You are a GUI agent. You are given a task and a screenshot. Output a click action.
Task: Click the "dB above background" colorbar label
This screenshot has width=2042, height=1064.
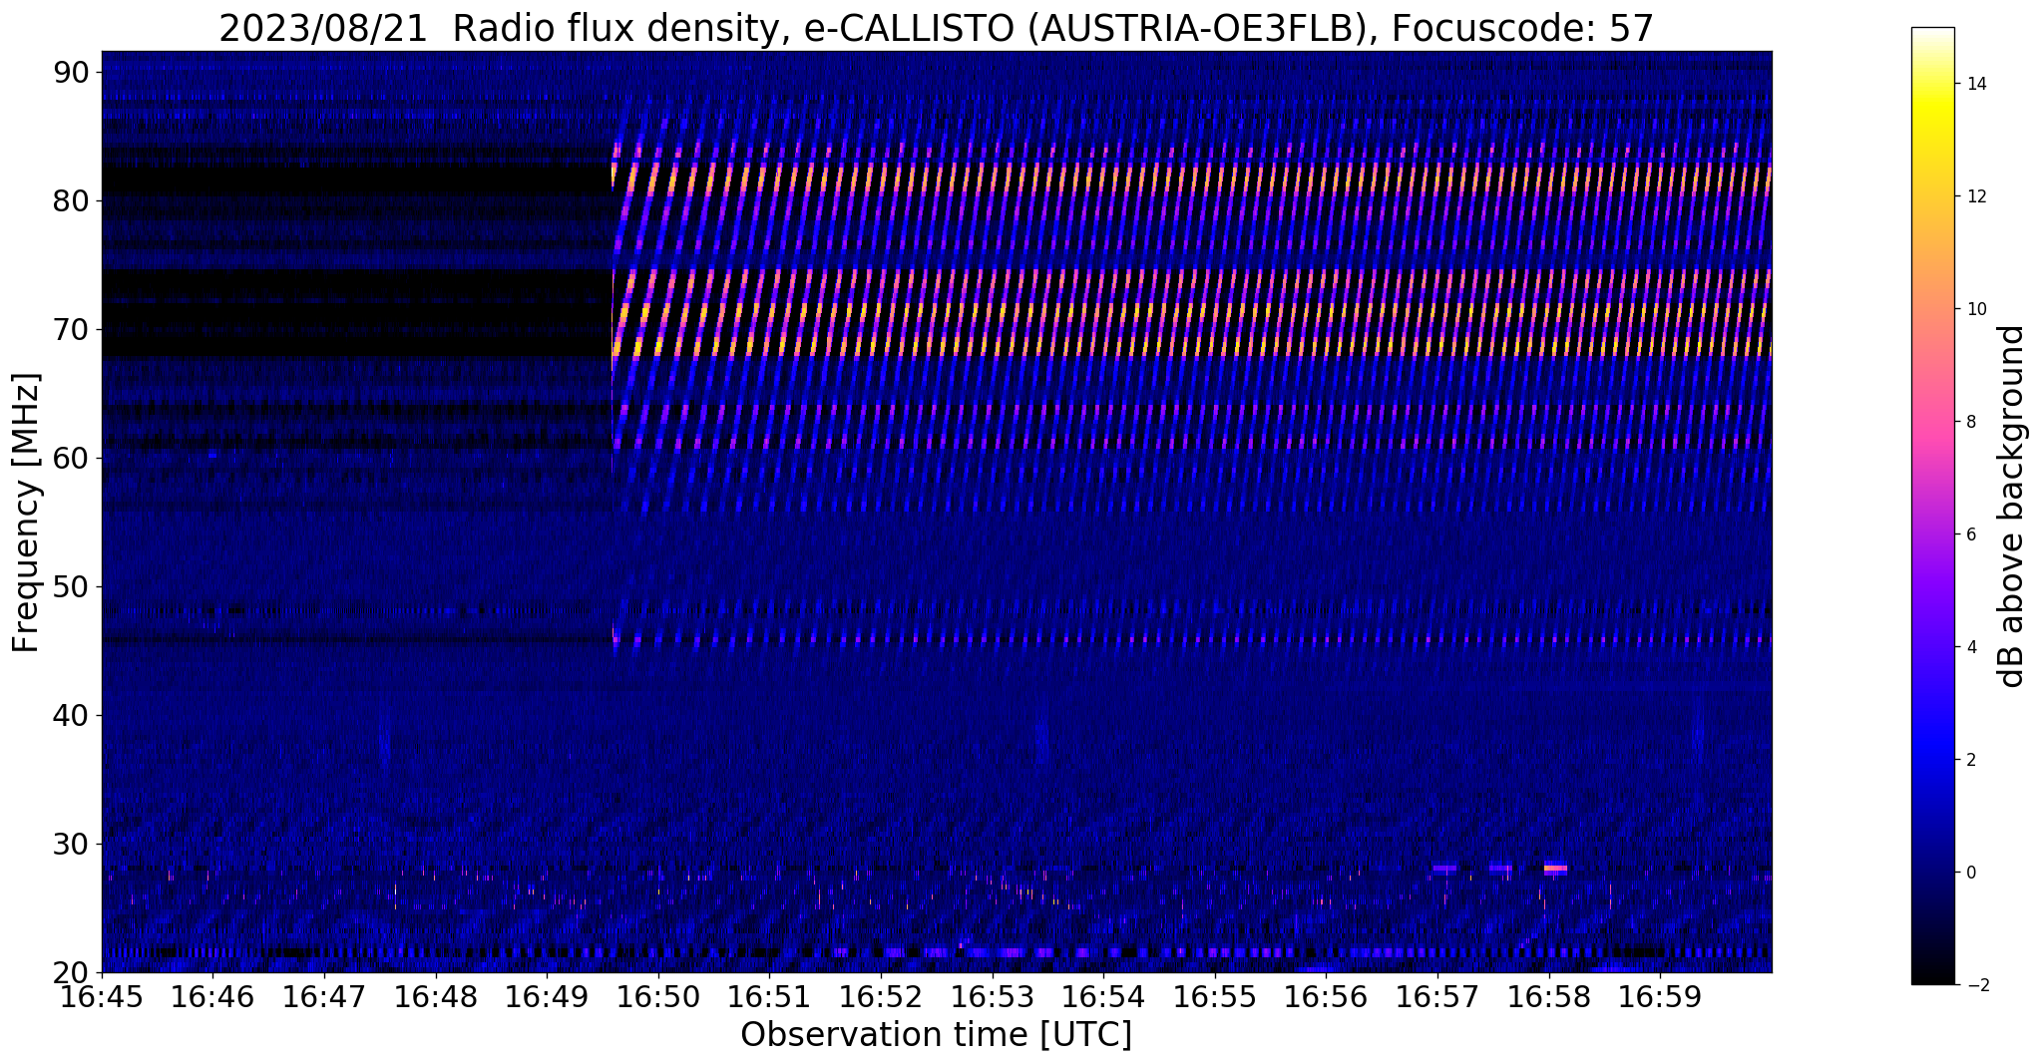[2011, 506]
